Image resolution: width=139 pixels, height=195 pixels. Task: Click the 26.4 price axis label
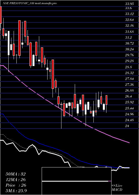(128, 96)
